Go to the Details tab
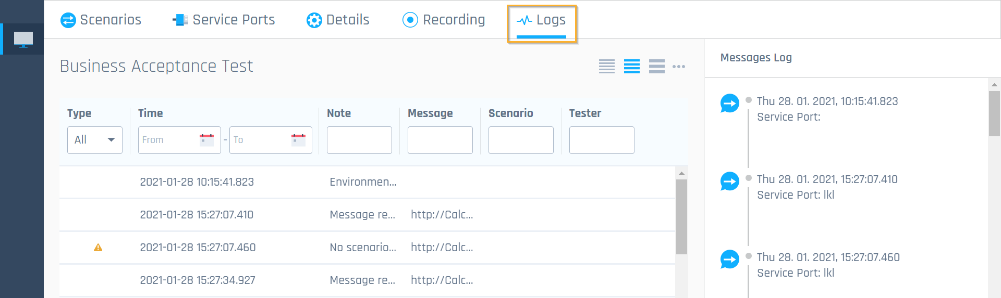 click(338, 20)
